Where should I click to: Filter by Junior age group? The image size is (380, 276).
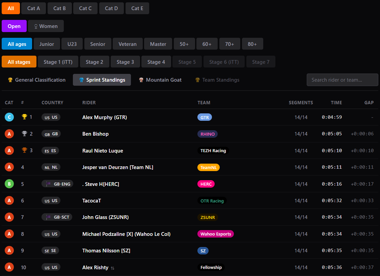click(47, 44)
